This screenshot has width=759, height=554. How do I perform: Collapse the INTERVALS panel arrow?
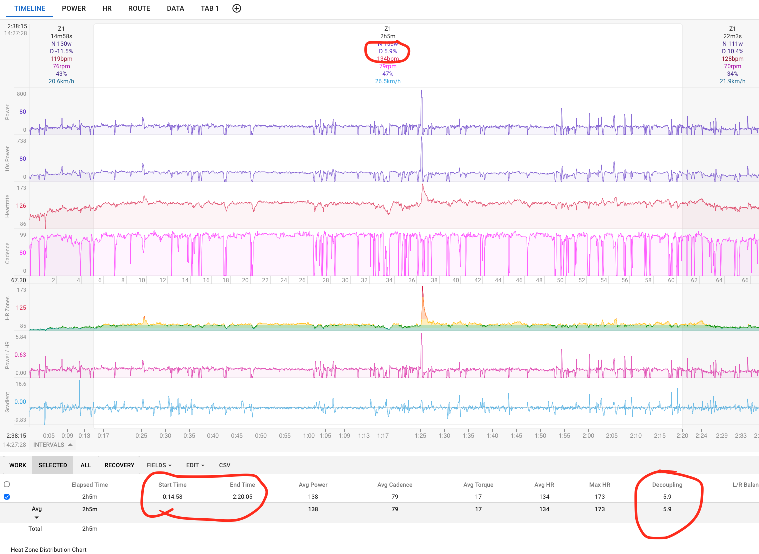(70, 445)
